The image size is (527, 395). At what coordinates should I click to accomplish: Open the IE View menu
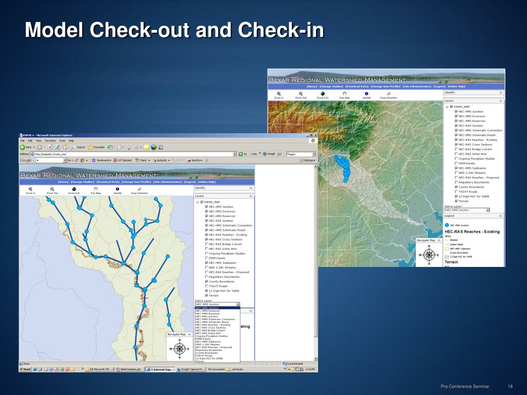39,141
